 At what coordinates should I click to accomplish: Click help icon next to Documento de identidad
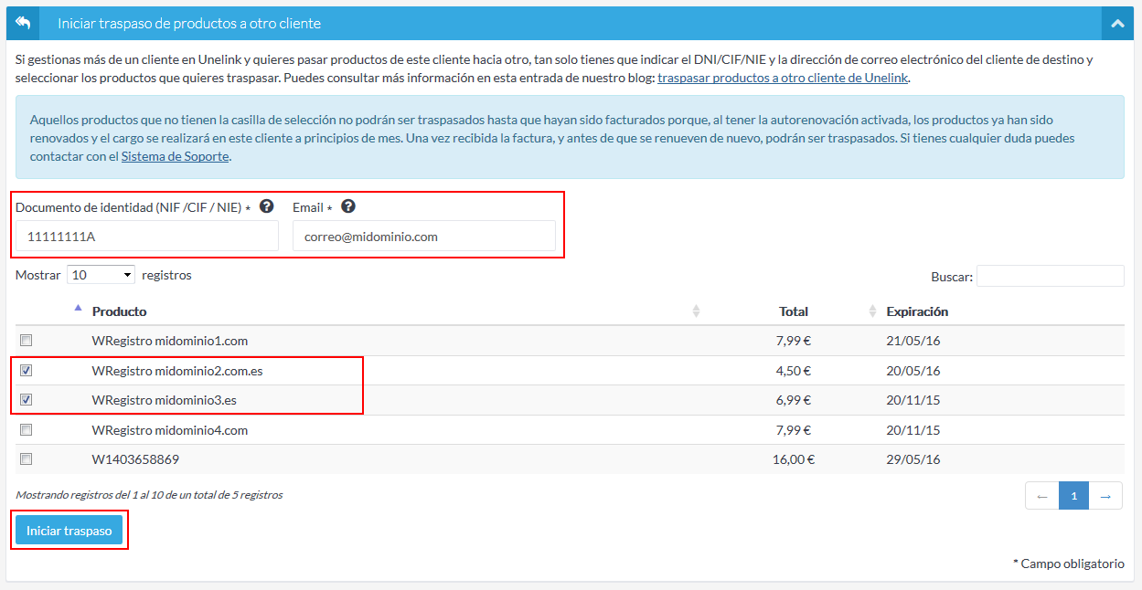point(266,206)
